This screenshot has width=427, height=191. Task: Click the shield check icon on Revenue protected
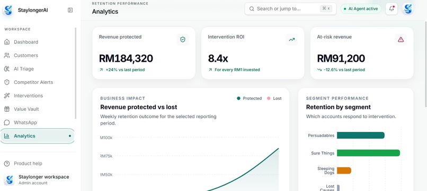pos(182,40)
